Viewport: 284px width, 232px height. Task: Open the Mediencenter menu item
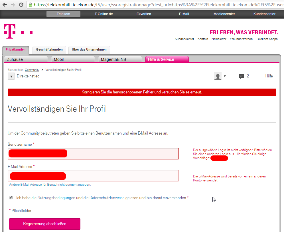coord(224,13)
